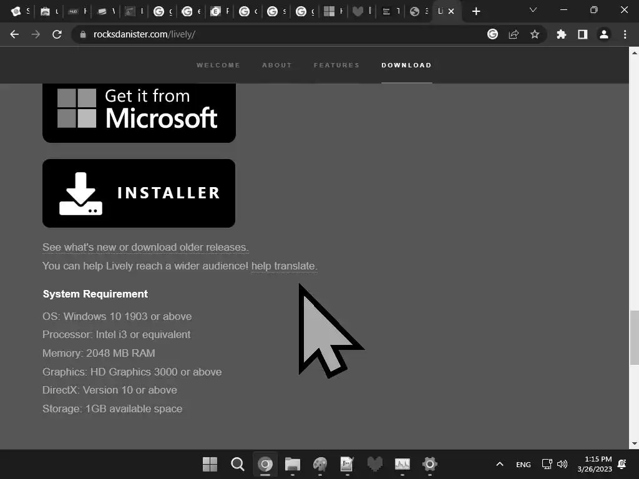Click the Processor: Intel i3 line
The image size is (639, 479).
tap(116, 334)
